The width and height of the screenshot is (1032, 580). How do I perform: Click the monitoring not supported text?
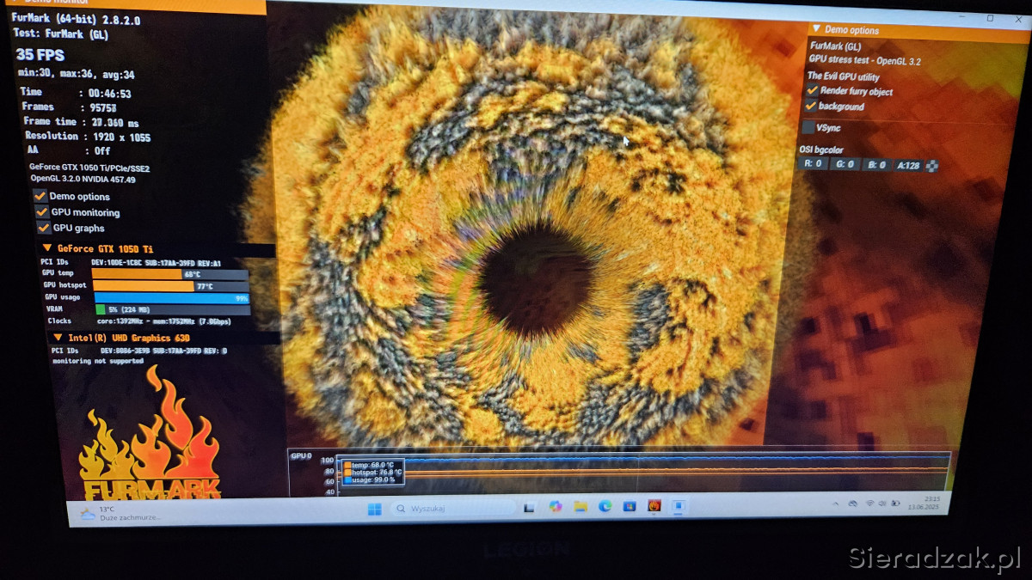(x=98, y=361)
